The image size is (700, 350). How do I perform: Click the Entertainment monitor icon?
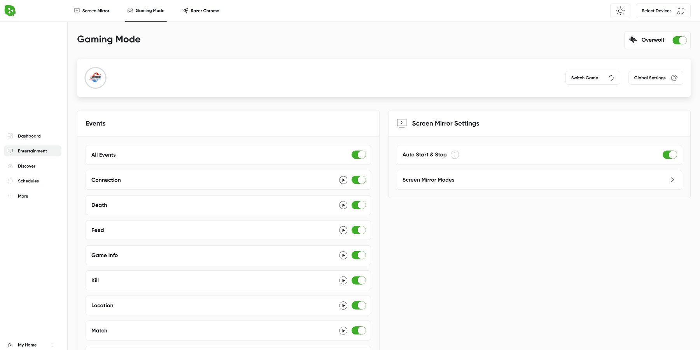(x=10, y=151)
